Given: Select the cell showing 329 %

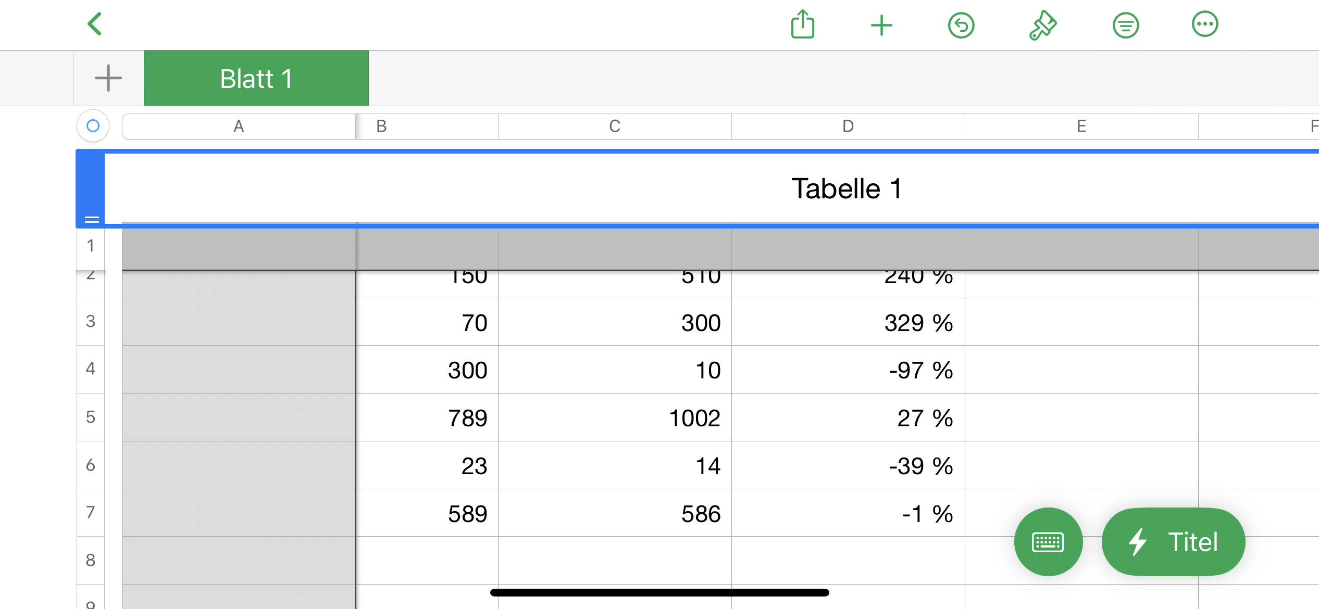Looking at the screenshot, I should point(848,322).
